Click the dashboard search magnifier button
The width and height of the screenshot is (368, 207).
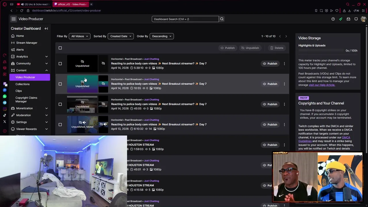tap(222, 19)
